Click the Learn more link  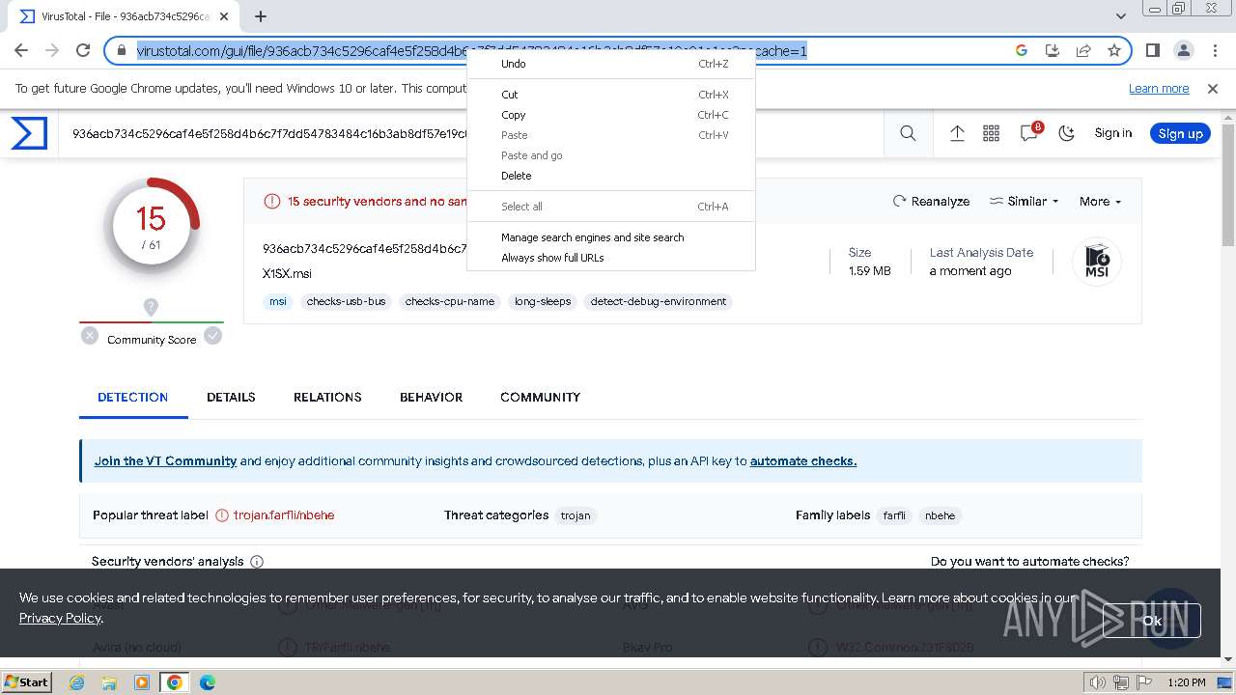point(1159,88)
